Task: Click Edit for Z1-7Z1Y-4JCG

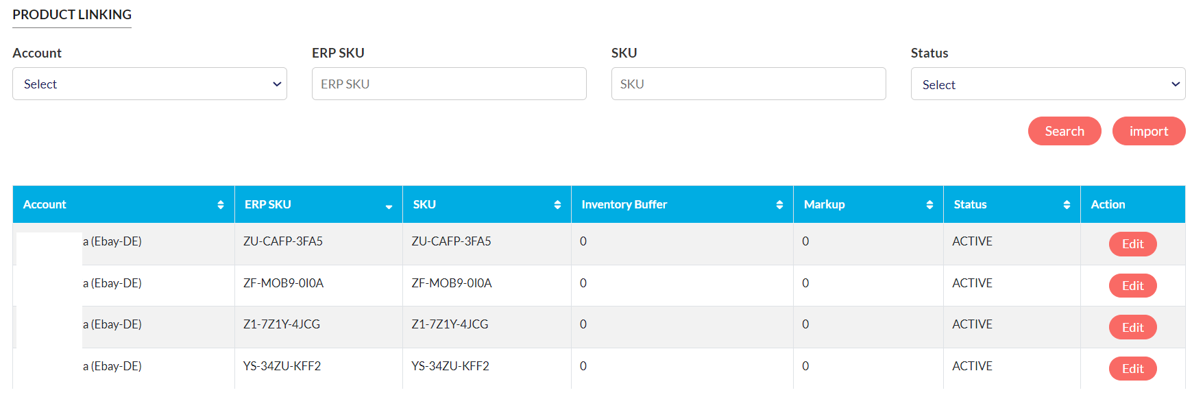Action: pos(1132,328)
